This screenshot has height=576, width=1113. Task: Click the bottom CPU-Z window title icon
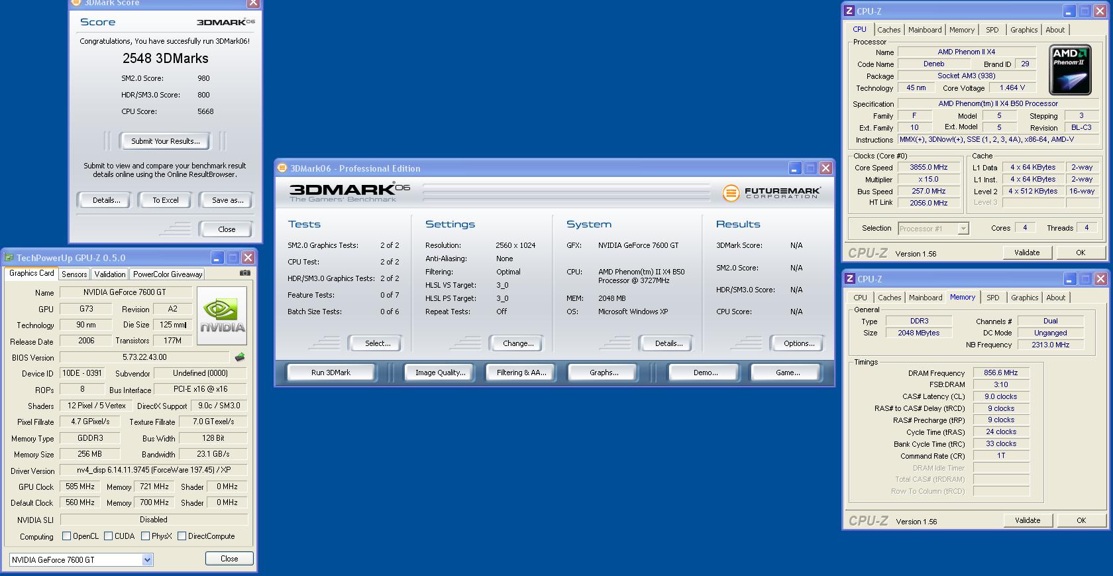click(849, 279)
